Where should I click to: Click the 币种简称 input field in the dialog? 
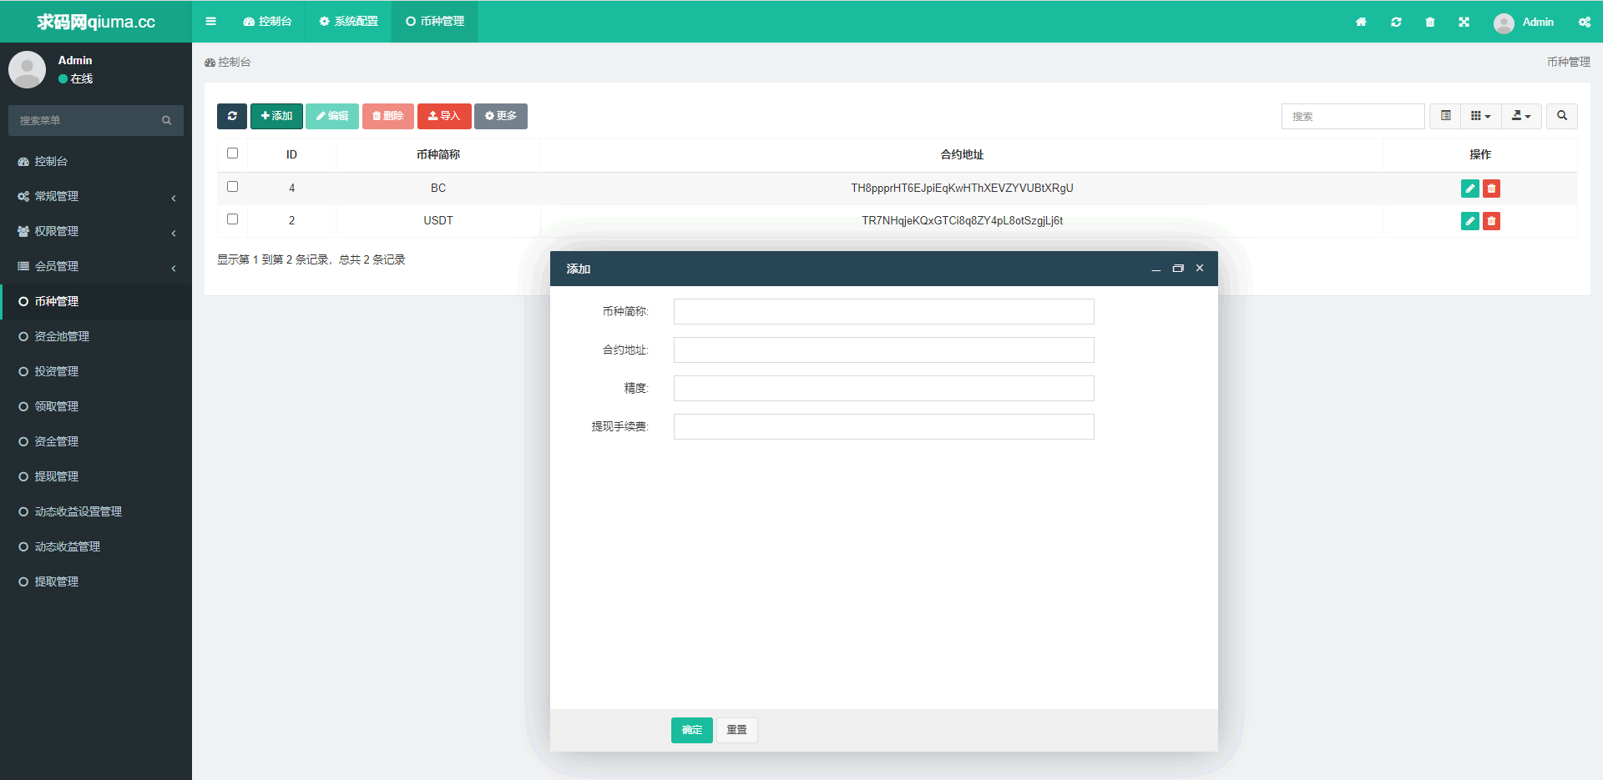tap(883, 312)
